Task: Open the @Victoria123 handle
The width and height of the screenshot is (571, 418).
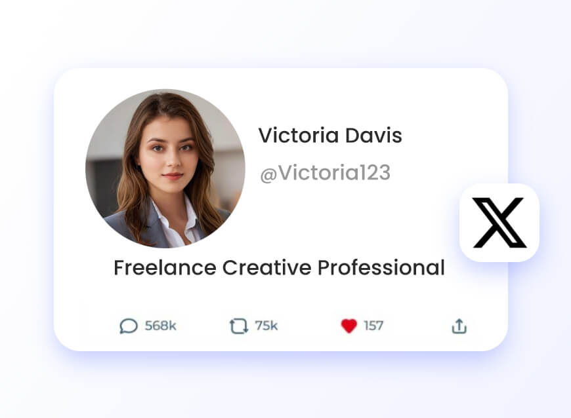Action: pyautogui.click(x=325, y=173)
